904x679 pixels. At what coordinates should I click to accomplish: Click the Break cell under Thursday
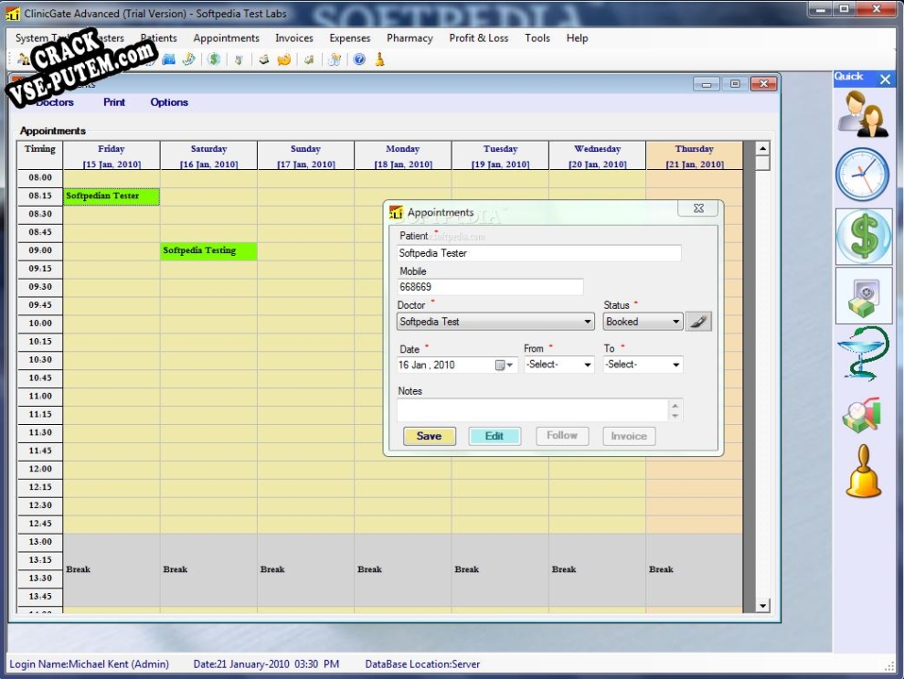pyautogui.click(x=694, y=569)
